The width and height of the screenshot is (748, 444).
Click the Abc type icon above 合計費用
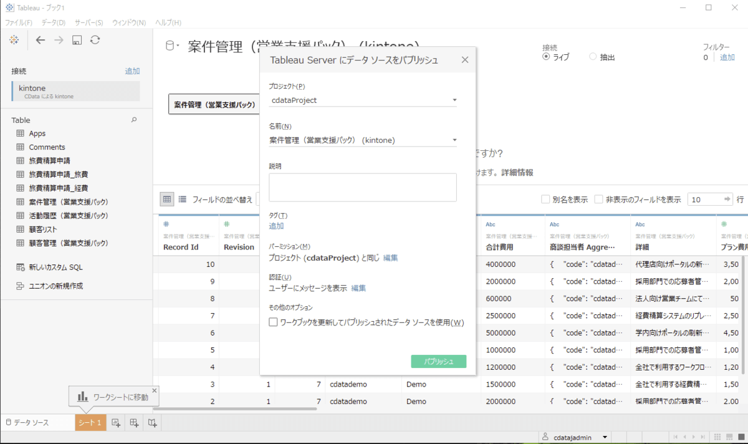491,224
